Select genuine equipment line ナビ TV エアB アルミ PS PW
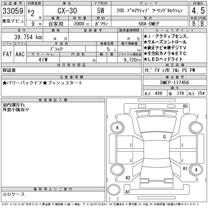This screenshot has height=208, width=208. click(x=170, y=70)
